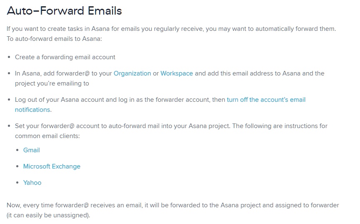Image resolution: width=360 pixels, height=224 pixels.
Task: Click the bullet point beside Gmail
Action: coord(17,150)
